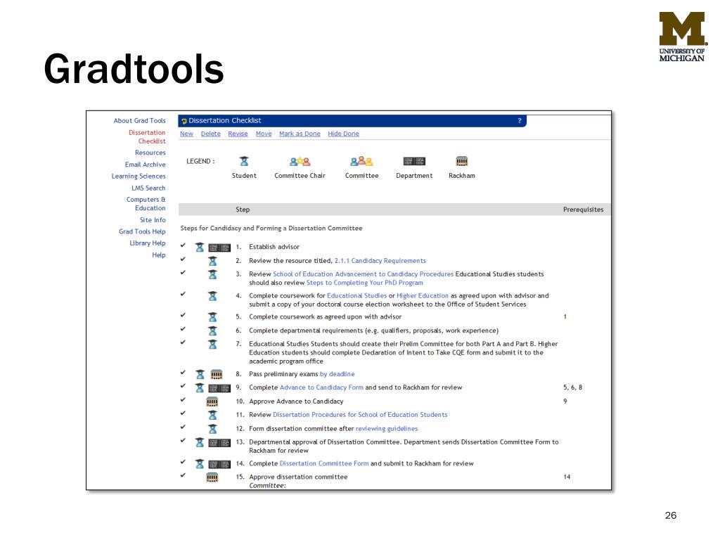
Task: Open Resources in sidebar
Action: point(150,153)
